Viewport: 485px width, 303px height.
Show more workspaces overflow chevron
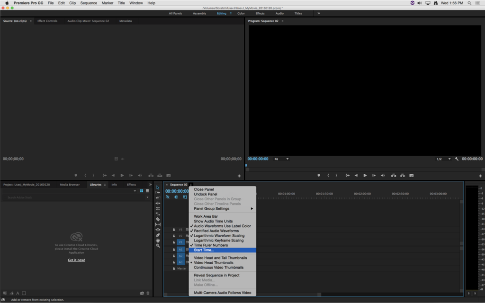click(x=319, y=13)
